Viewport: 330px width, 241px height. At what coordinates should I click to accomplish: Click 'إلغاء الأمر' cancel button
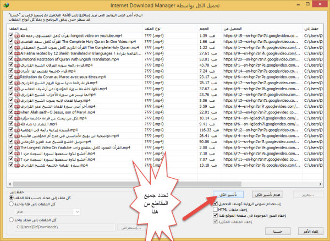click(311, 231)
